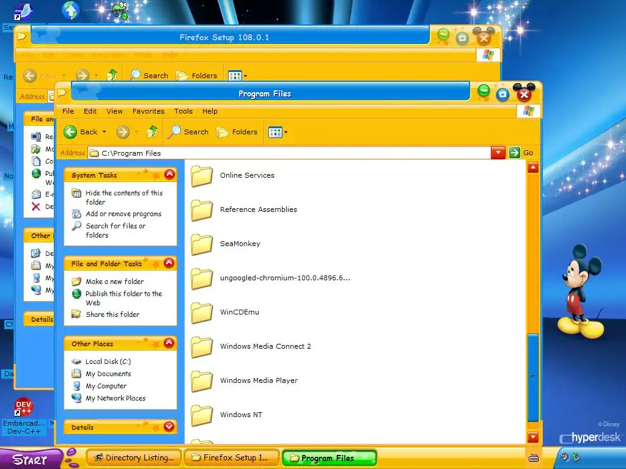Click Folders in Firefox Setup window toolbar
The width and height of the screenshot is (626, 469).
[x=197, y=75]
